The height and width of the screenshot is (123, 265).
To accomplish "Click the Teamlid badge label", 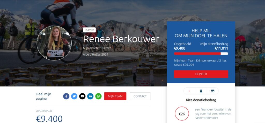I will coord(89,30).
